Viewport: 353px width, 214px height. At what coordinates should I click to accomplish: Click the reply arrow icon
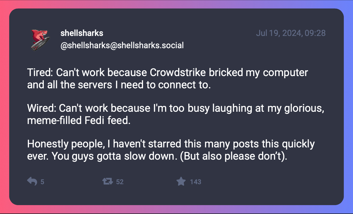32,182
